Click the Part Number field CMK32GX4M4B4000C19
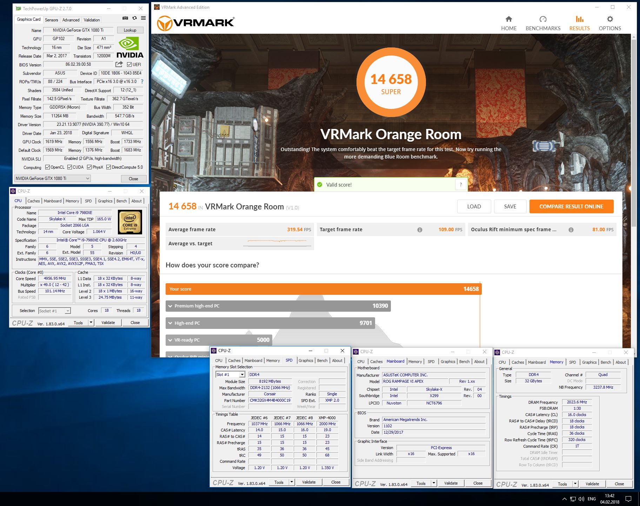This screenshot has height=506, width=640. [270, 400]
